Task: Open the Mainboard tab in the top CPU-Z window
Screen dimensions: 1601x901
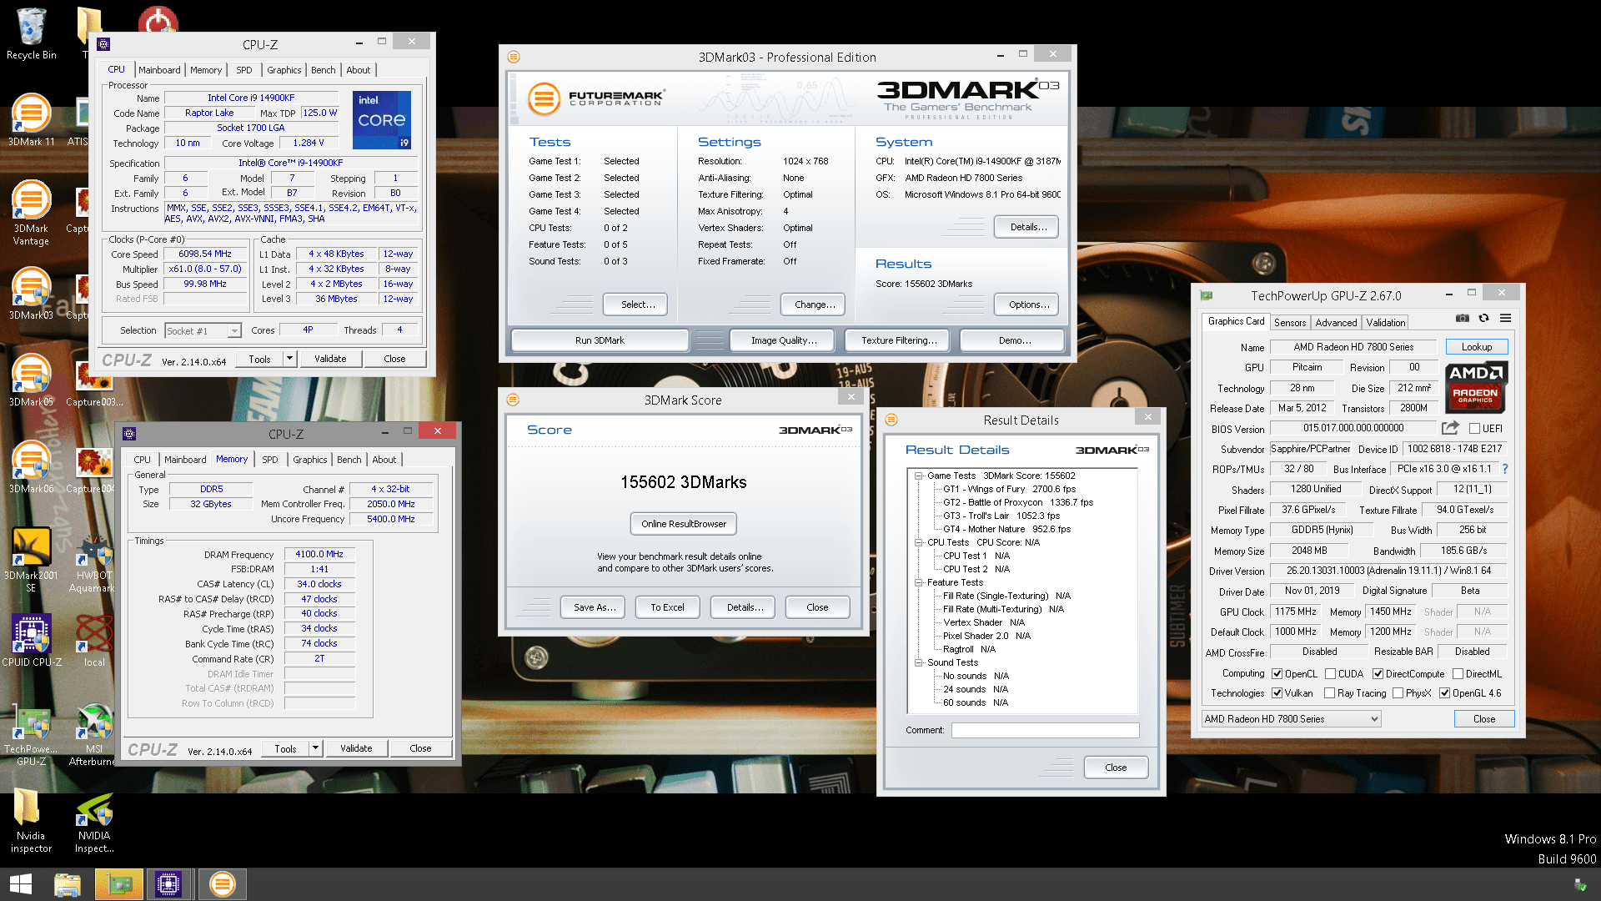Action: (x=159, y=70)
